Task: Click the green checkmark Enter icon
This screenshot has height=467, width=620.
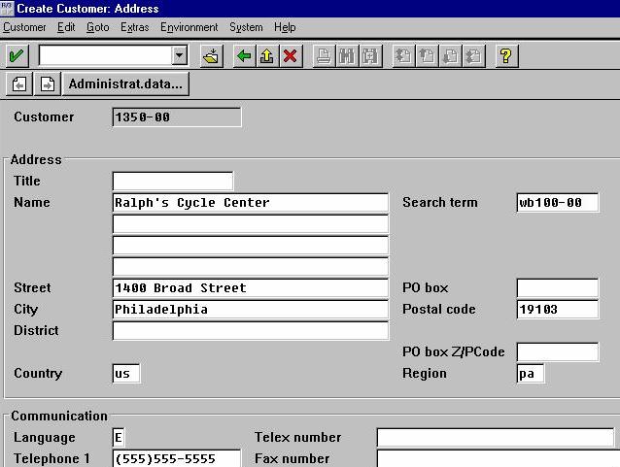Action: point(17,55)
